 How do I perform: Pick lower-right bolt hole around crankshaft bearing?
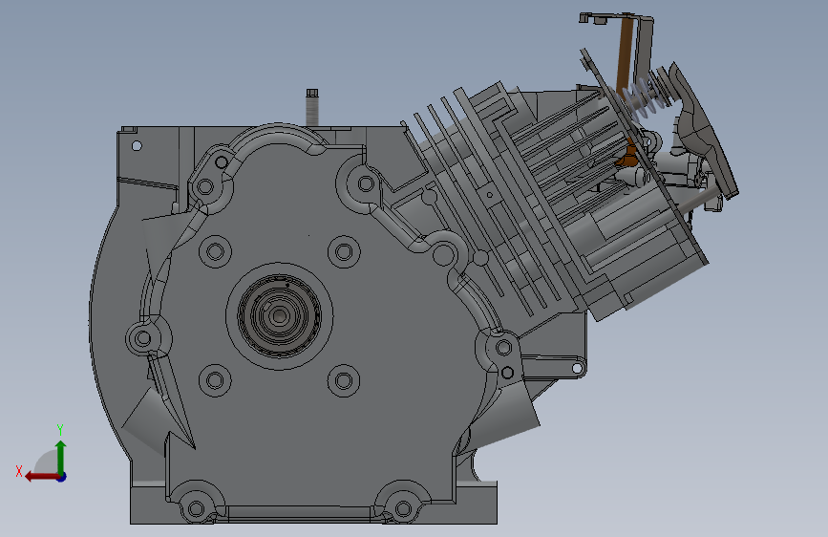click(x=344, y=380)
